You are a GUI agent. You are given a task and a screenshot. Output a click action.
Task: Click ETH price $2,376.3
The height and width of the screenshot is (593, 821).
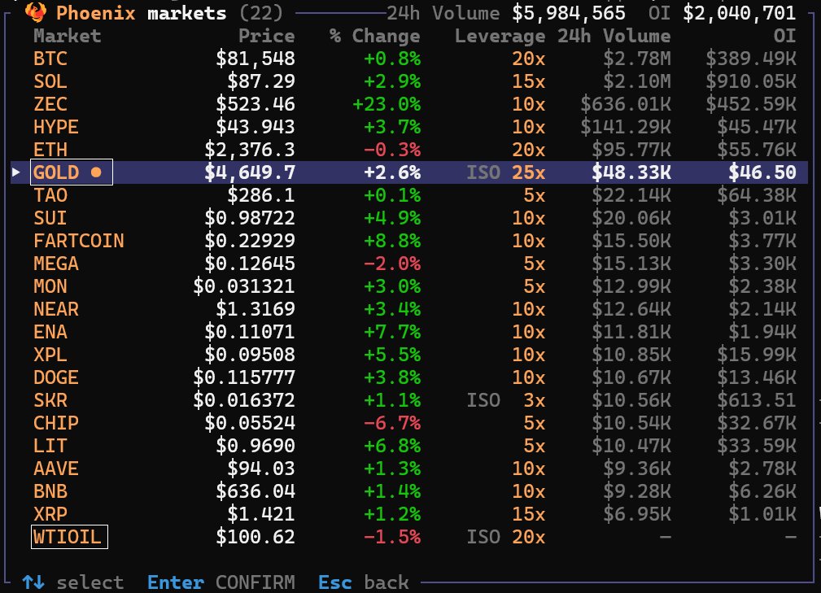250,150
